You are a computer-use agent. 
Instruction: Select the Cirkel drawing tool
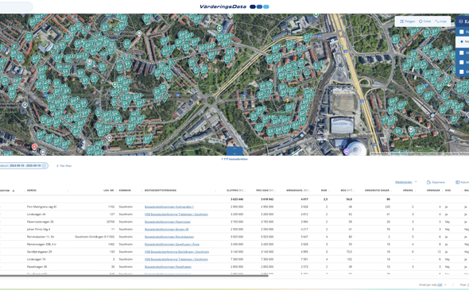(x=424, y=21)
